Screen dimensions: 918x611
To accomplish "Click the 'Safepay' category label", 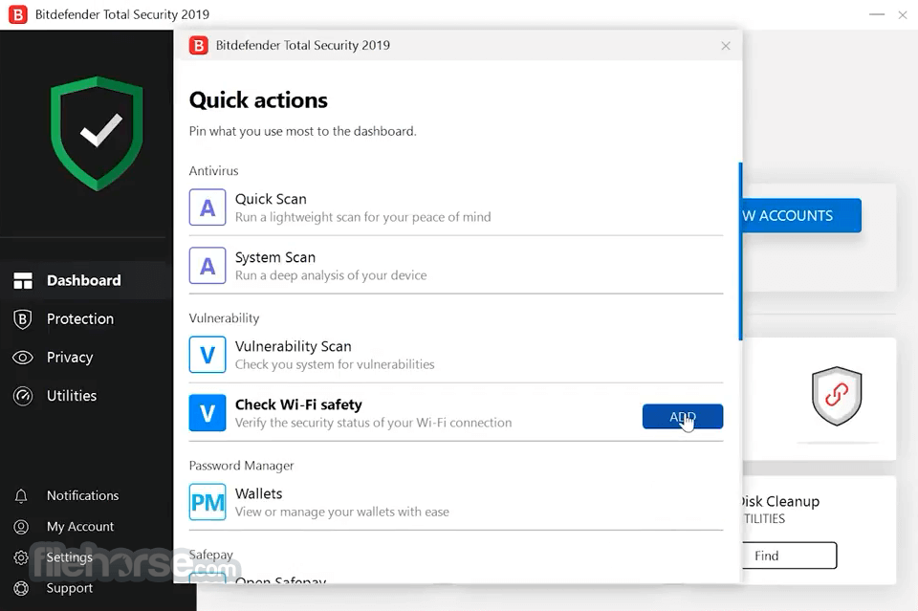I will [210, 555].
